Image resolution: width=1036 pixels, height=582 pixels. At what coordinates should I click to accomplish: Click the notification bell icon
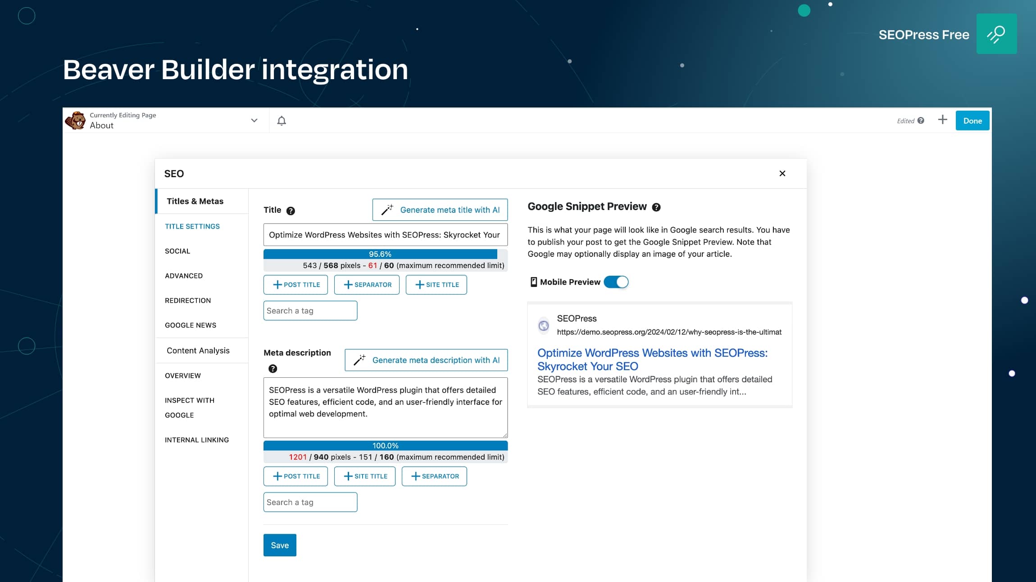coord(282,120)
